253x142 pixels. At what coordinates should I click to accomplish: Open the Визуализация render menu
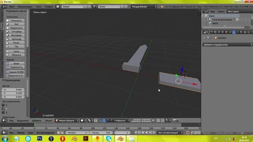pyautogui.click(x=25, y=7)
